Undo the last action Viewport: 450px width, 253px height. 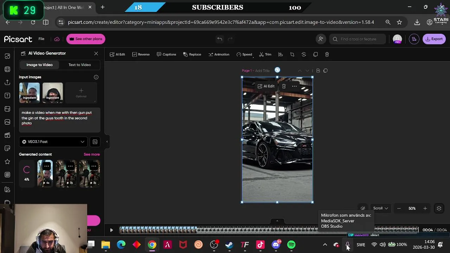[219, 39]
